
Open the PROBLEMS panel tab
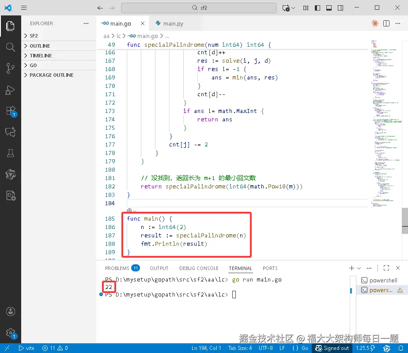[x=122, y=268]
